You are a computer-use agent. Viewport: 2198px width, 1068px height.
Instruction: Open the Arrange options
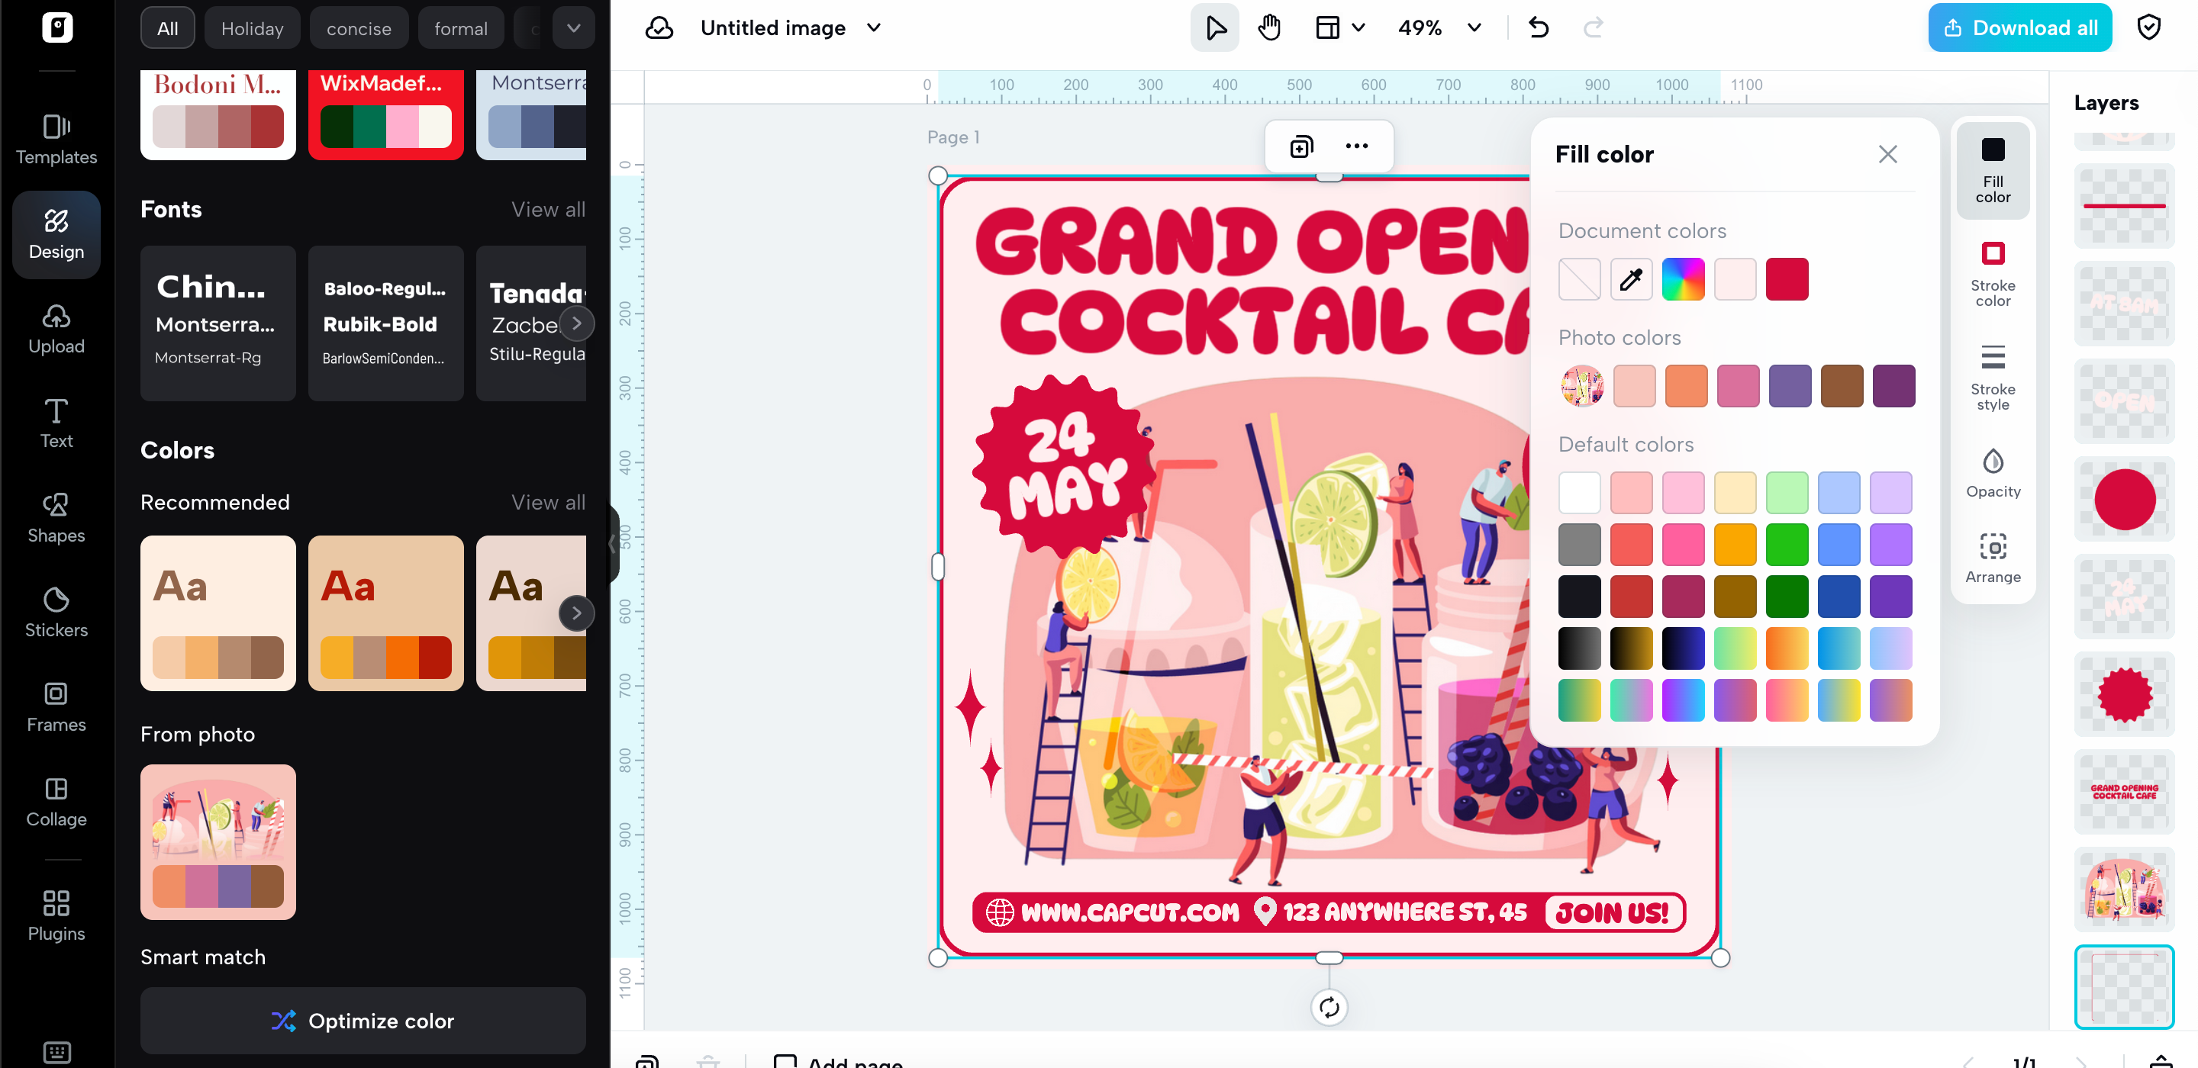click(x=1993, y=557)
